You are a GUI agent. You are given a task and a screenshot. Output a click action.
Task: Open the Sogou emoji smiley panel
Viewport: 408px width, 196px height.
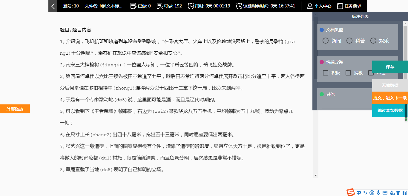[372, 193]
